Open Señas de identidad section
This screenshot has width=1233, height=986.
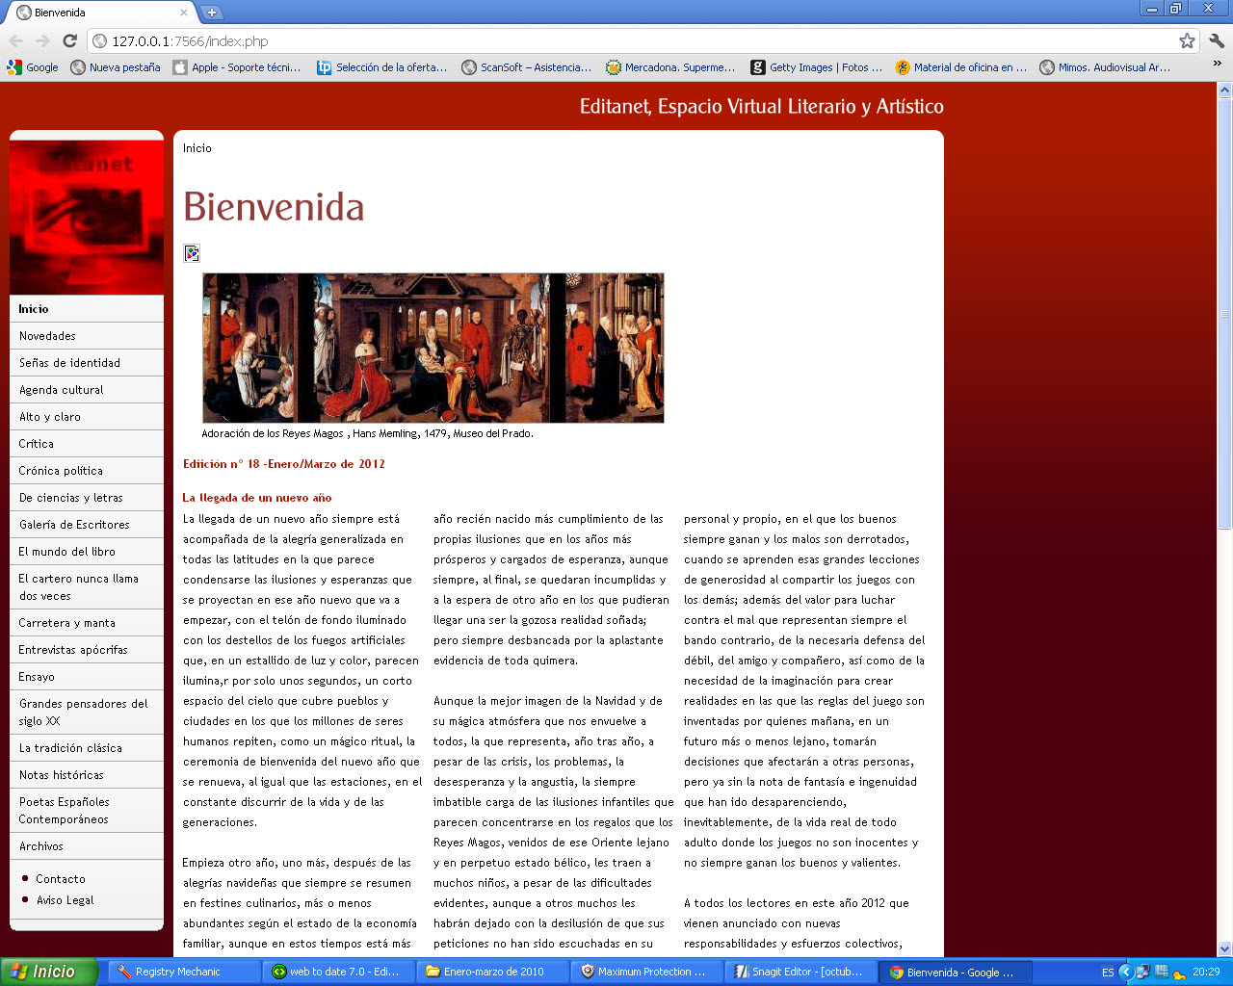(x=87, y=363)
